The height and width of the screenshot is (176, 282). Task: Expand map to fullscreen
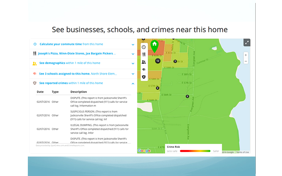[247, 42]
